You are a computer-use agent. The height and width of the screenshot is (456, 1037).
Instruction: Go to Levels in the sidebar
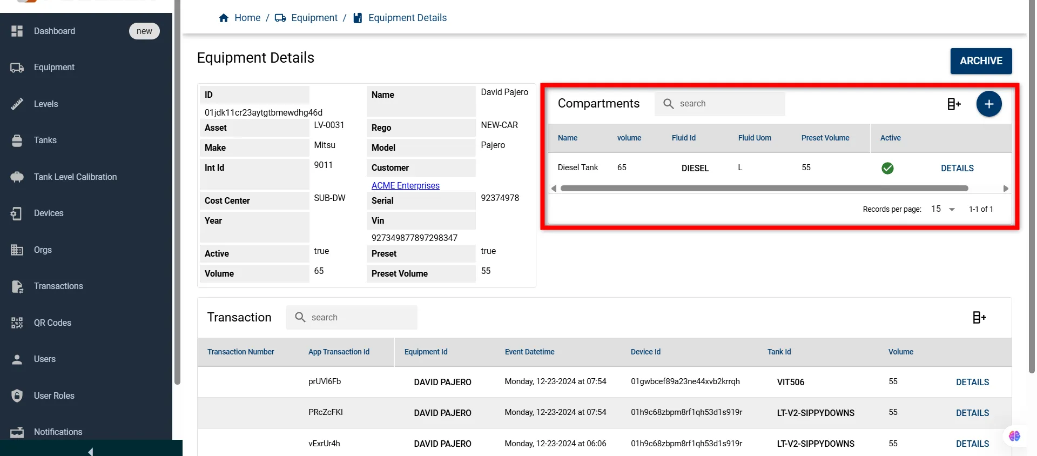click(x=46, y=104)
